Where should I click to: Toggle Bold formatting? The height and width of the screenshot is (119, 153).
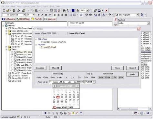point(39,15)
